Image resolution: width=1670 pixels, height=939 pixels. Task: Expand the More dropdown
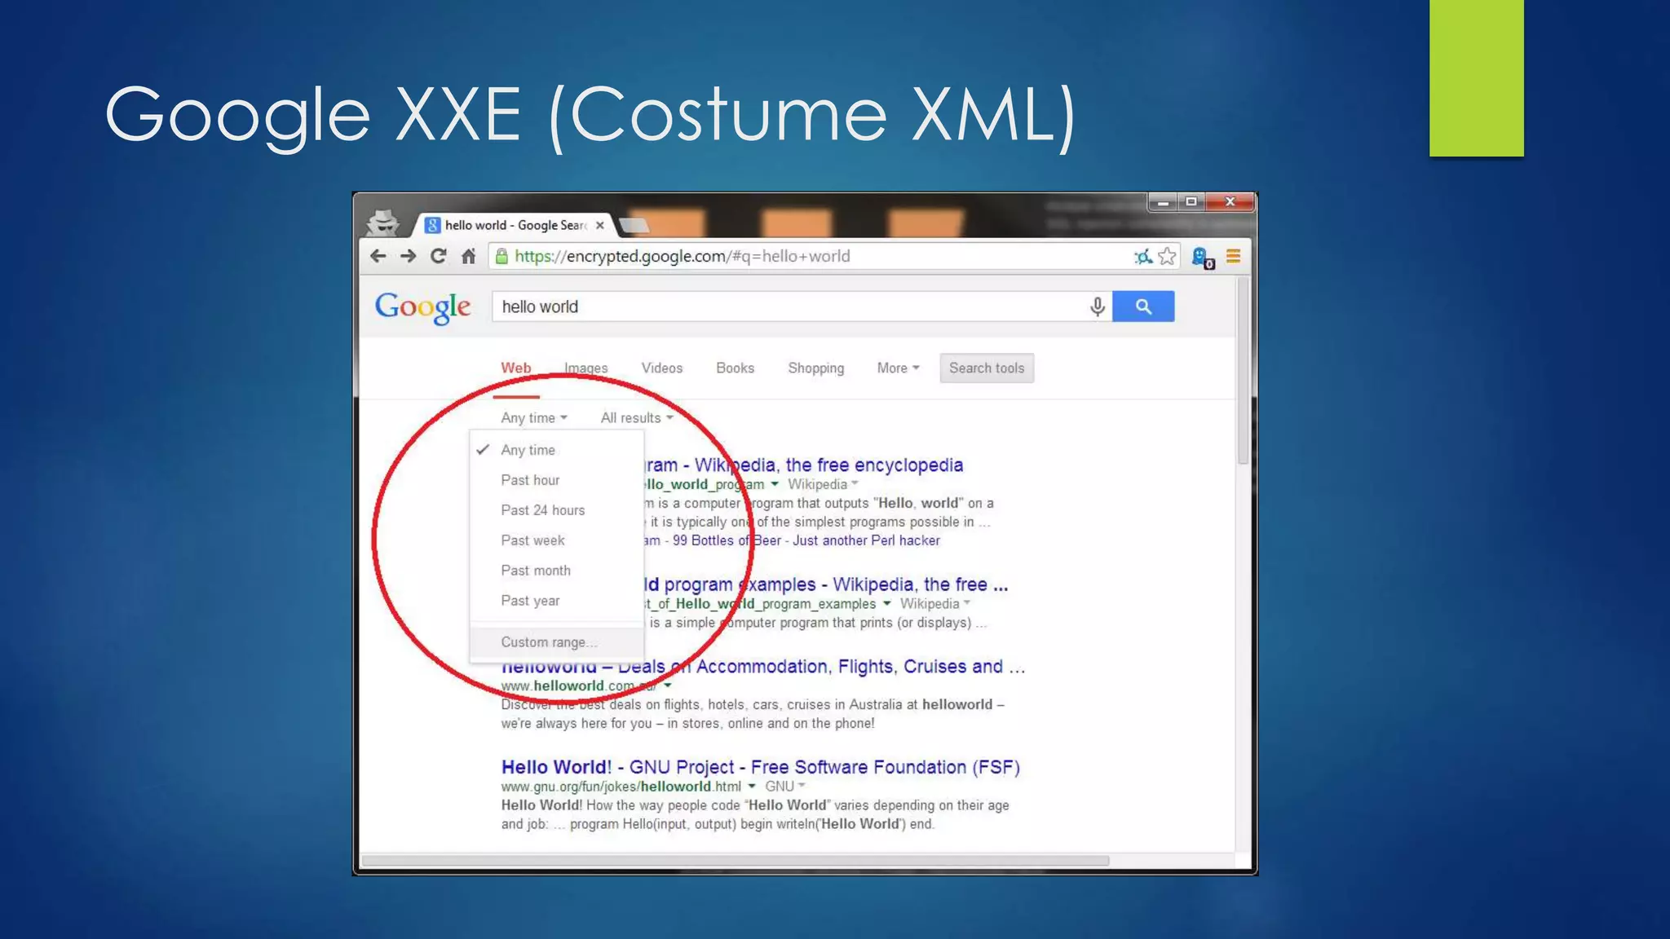click(x=898, y=368)
